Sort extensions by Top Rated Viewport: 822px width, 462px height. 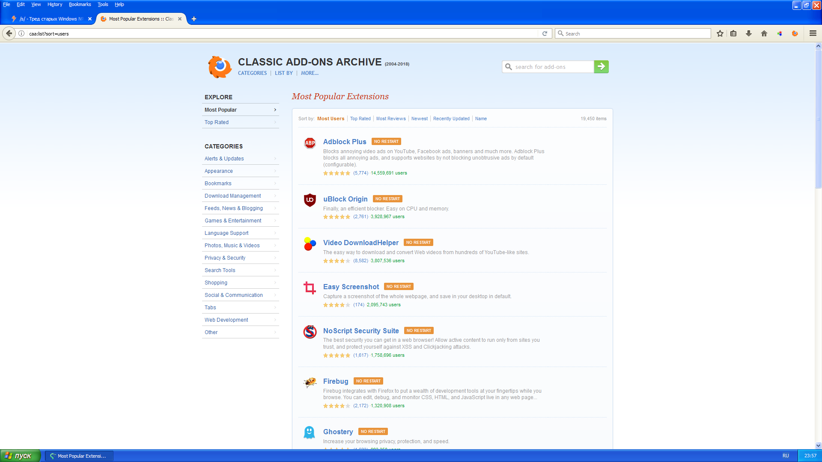tap(360, 118)
